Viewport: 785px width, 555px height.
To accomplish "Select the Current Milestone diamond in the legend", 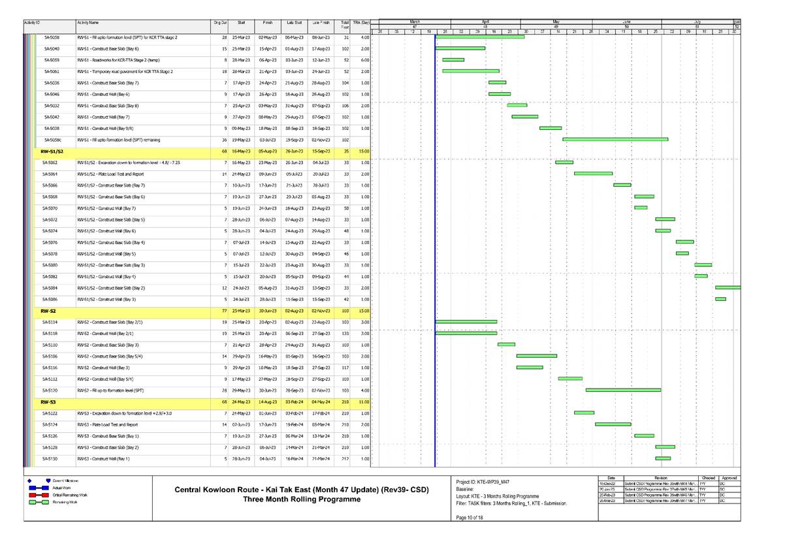I will click(29, 481).
